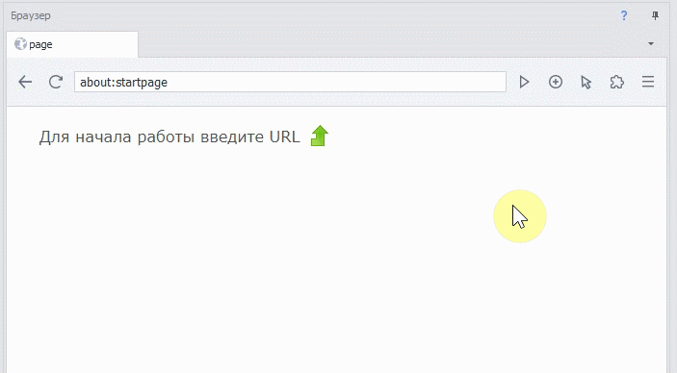
Task: Focus the about:startpage address field
Action: click(x=290, y=82)
